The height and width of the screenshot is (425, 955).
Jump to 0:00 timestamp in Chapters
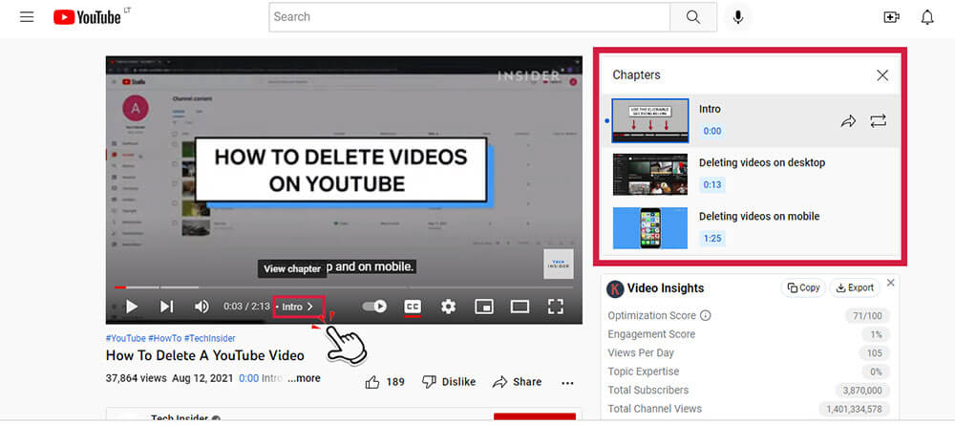tap(712, 131)
